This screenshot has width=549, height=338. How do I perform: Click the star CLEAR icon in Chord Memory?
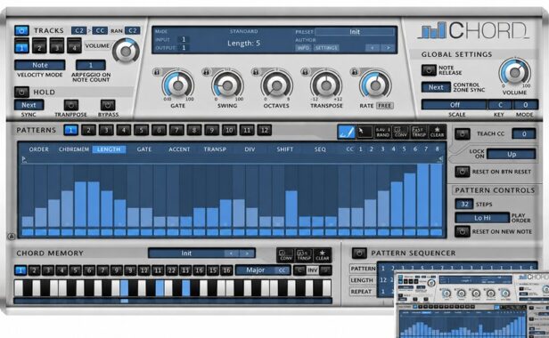[322, 255]
